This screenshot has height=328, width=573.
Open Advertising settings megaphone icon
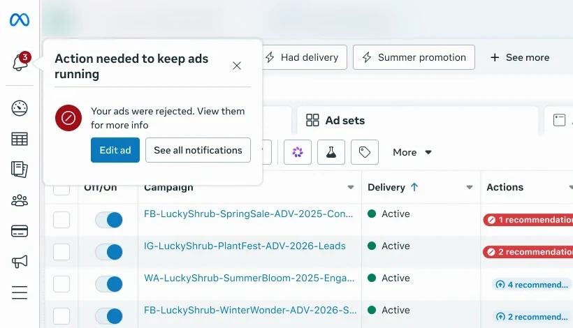click(x=20, y=261)
